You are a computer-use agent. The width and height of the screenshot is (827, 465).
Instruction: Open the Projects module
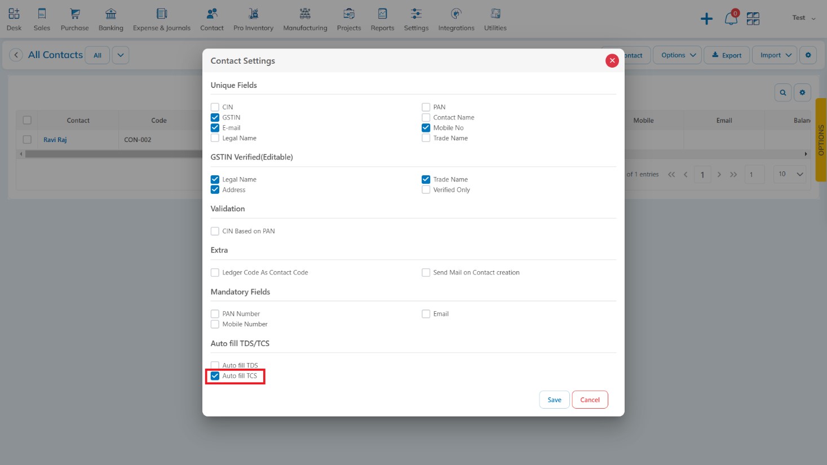(349, 19)
